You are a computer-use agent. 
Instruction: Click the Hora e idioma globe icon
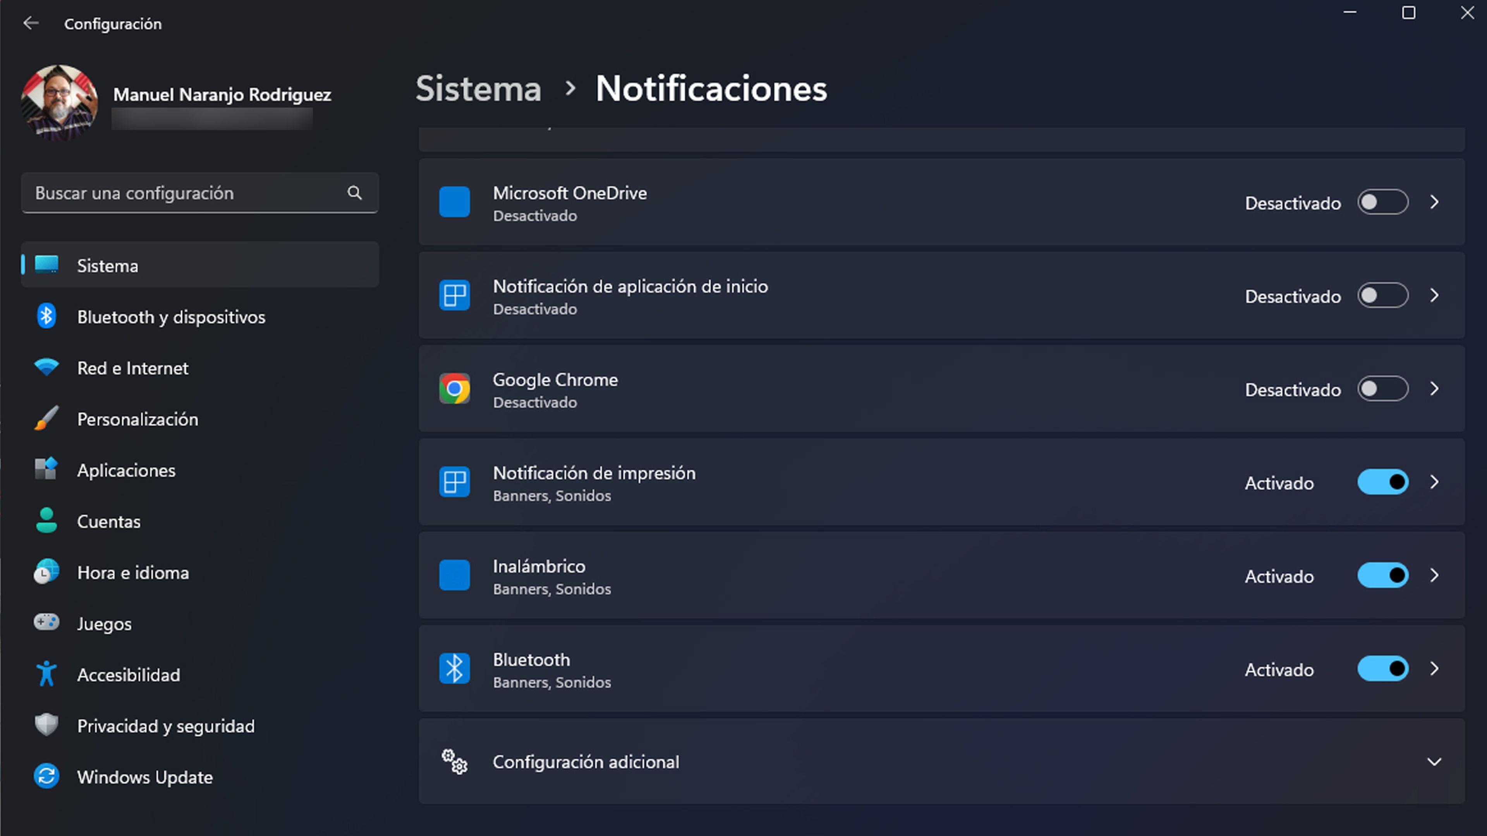pos(46,572)
